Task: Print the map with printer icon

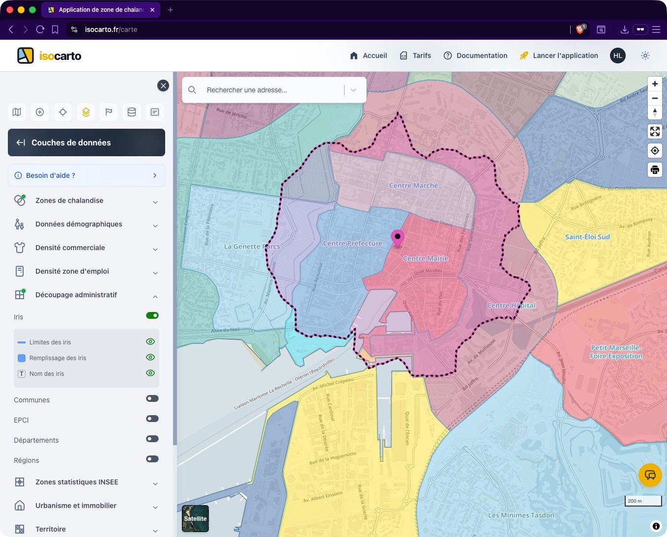Action: click(655, 170)
